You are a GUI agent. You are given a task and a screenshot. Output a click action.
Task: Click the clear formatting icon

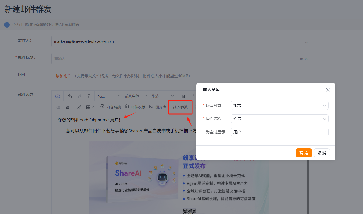tap(89, 96)
